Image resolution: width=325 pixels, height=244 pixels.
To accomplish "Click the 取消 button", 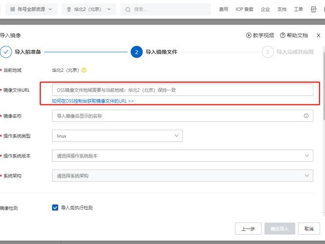I will (x=309, y=229).
